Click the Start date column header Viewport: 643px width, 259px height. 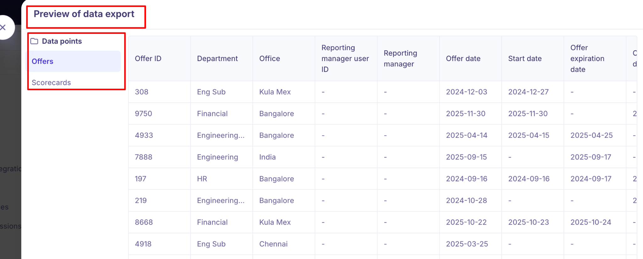pos(525,59)
